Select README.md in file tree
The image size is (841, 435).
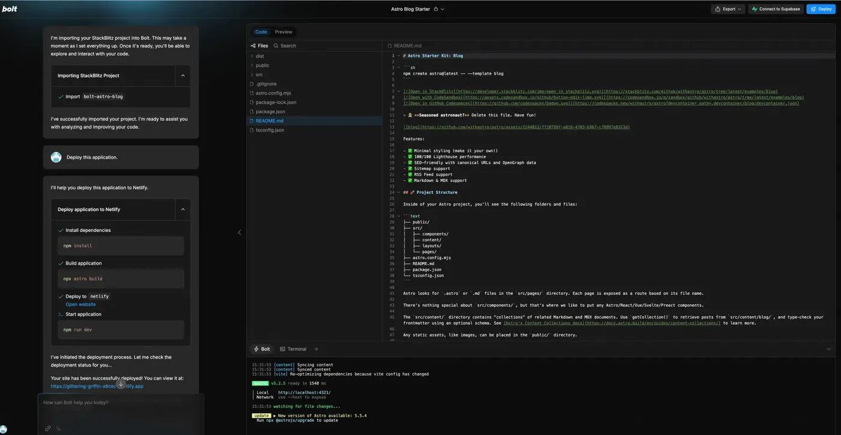(x=315, y=121)
